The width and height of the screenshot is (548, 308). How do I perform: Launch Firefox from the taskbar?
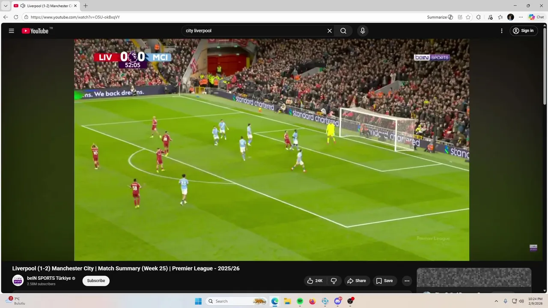tap(313, 301)
